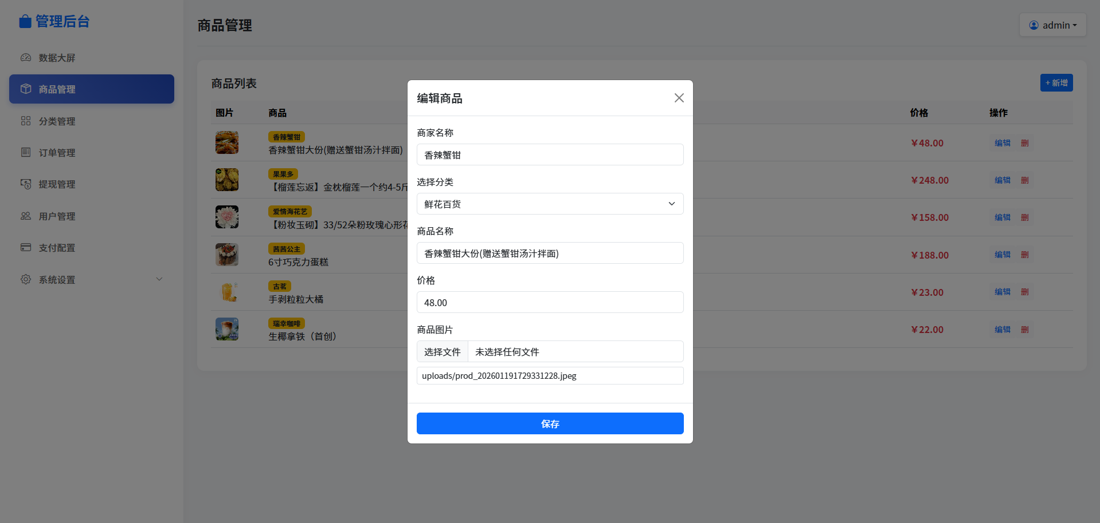Expand the 系统设置 submenu chevron
Viewport: 1100px width, 523px height.
click(159, 279)
